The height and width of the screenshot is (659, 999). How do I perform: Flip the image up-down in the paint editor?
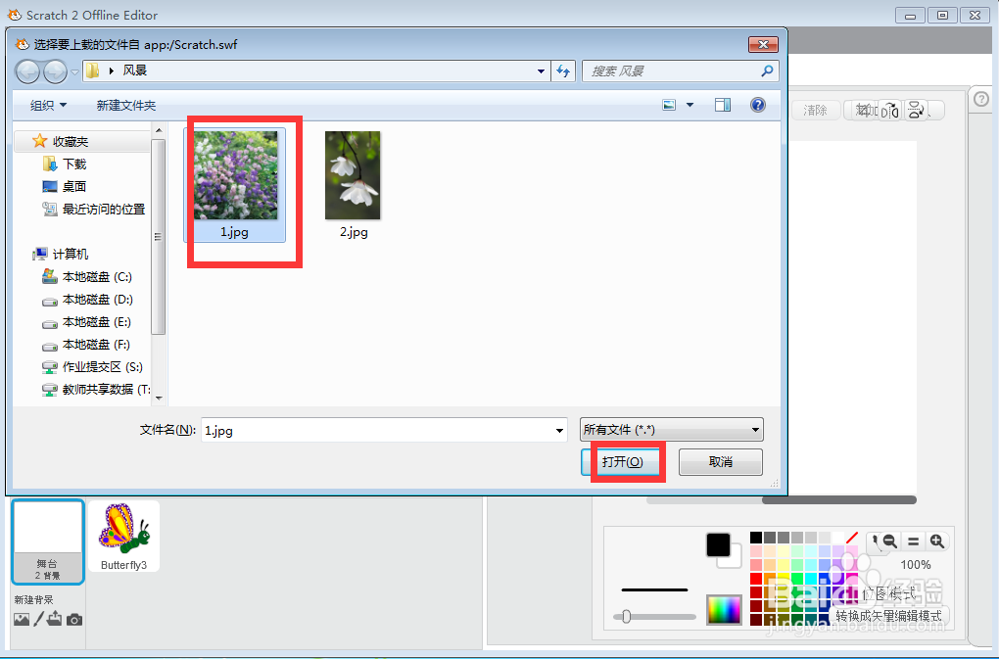click(x=916, y=110)
